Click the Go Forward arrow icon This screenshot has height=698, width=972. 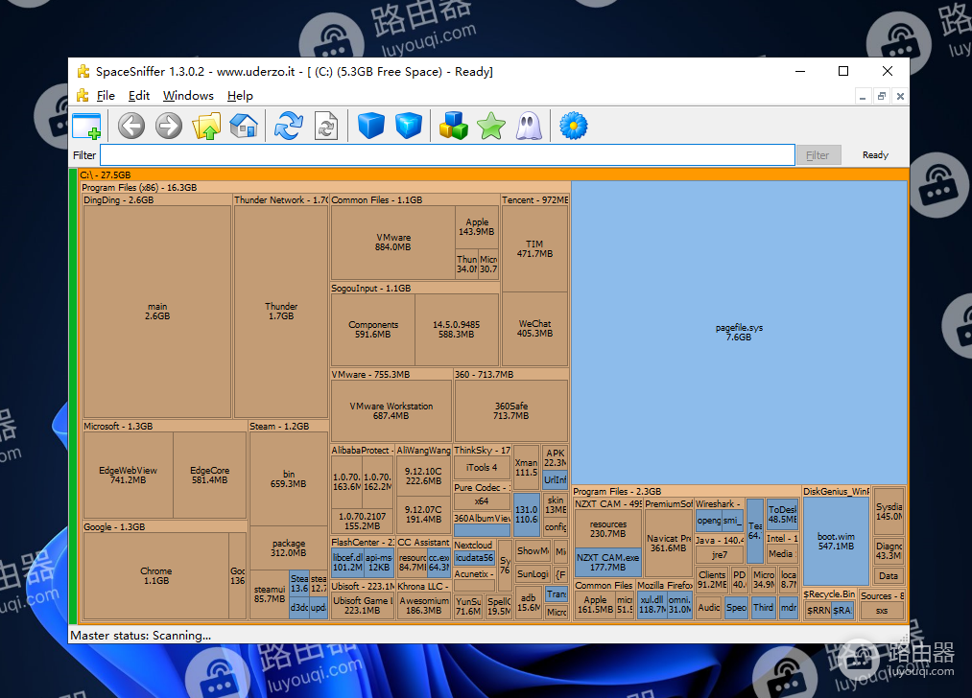pyautogui.click(x=169, y=126)
